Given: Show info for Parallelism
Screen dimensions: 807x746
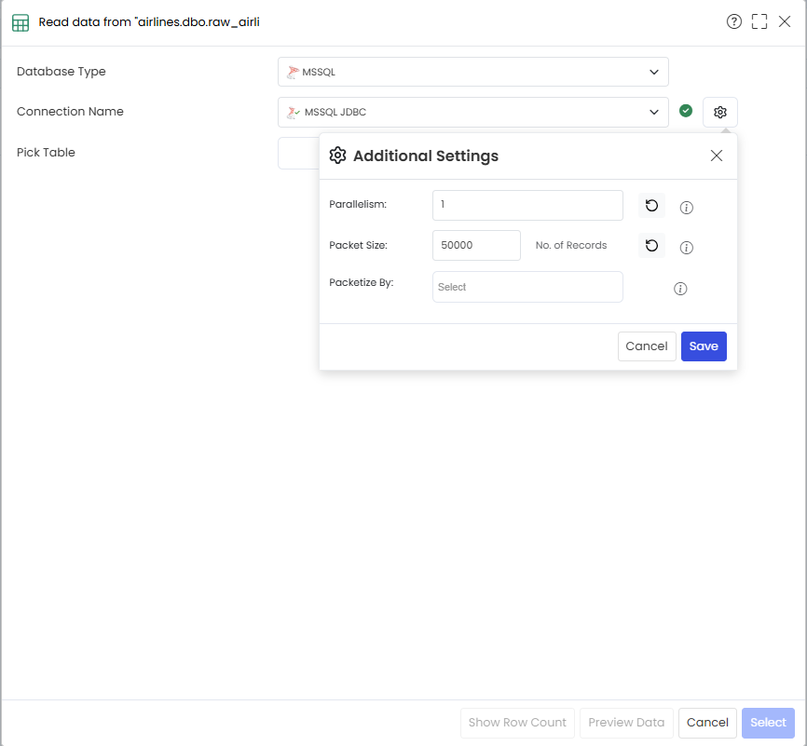Looking at the screenshot, I should [x=687, y=208].
